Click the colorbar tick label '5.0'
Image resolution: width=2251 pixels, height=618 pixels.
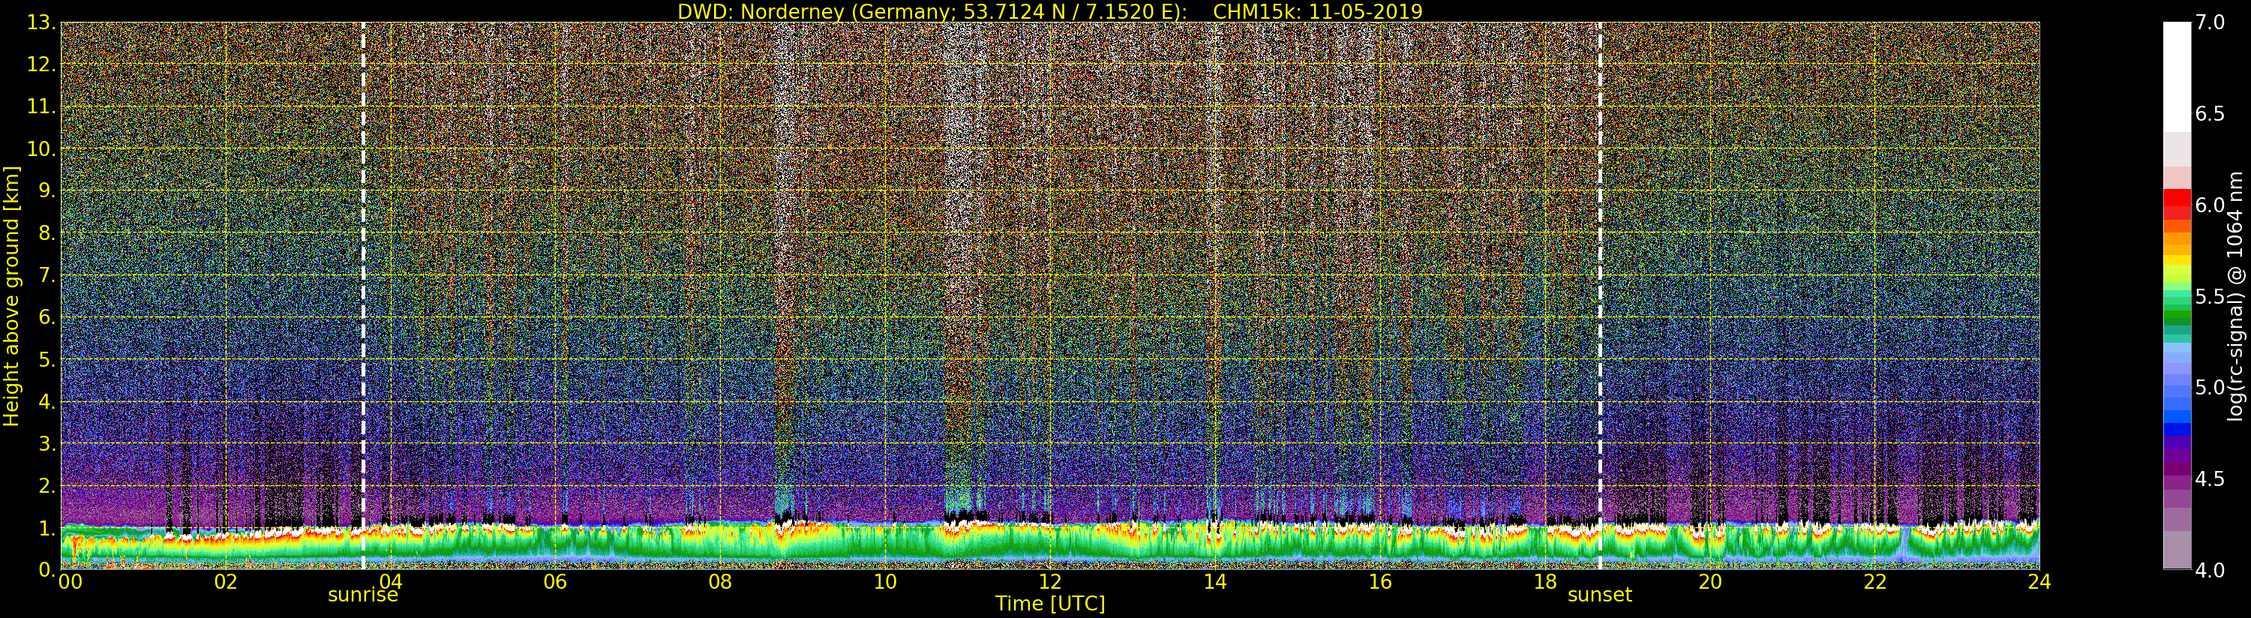click(2210, 387)
